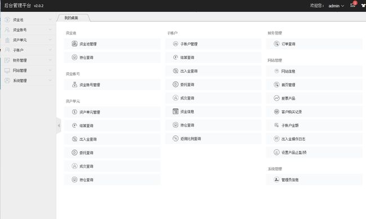Click 成交查询 icon in 资产单元 section
Image resolution: width=366 pixels, height=219 pixels.
(x=74, y=166)
